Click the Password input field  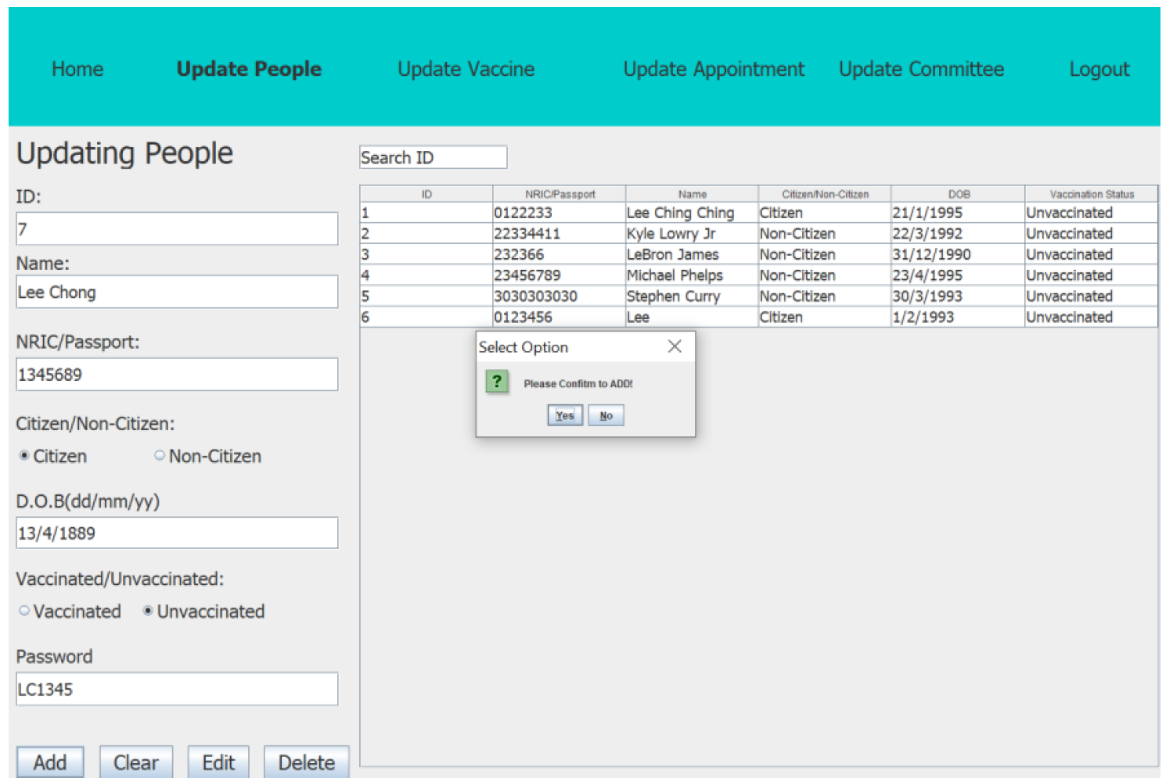[176, 689]
